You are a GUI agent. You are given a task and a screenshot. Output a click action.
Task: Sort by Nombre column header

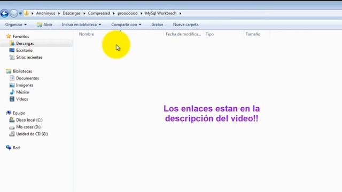click(87, 34)
